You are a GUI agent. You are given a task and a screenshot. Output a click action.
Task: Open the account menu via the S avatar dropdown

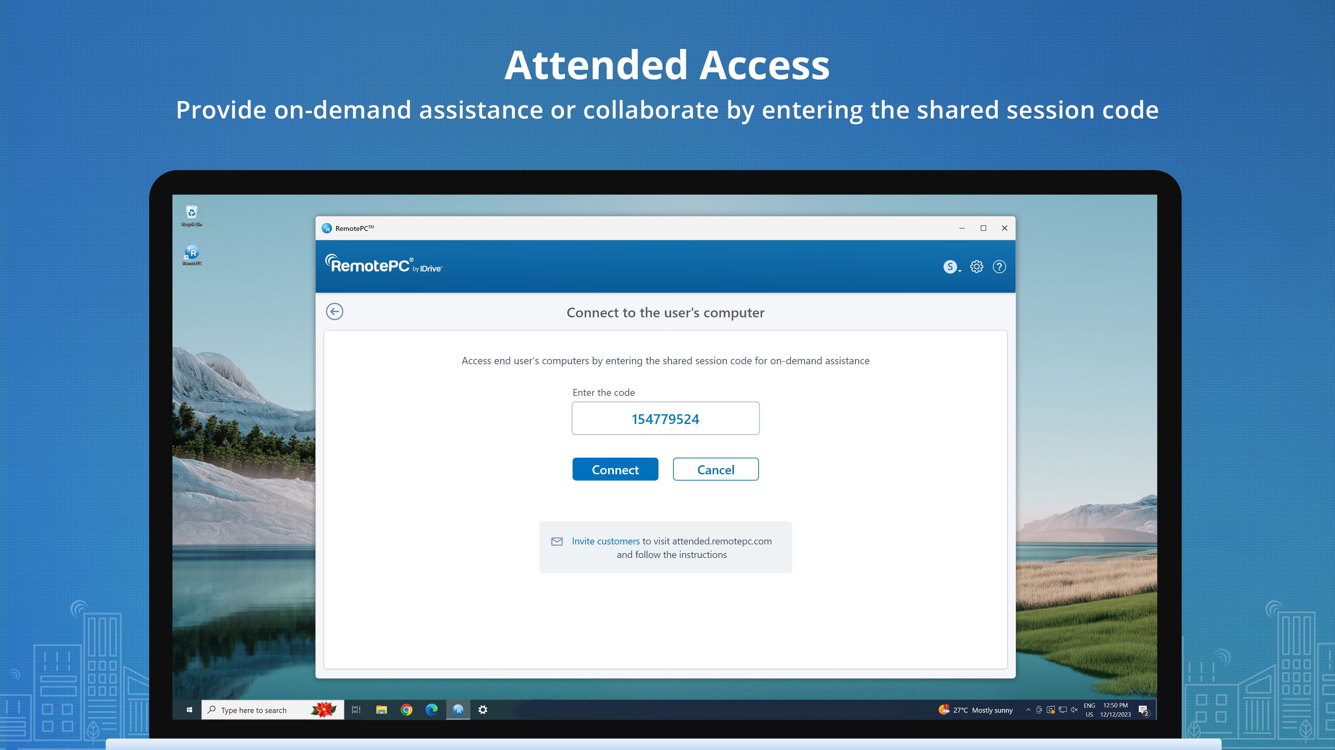952,267
